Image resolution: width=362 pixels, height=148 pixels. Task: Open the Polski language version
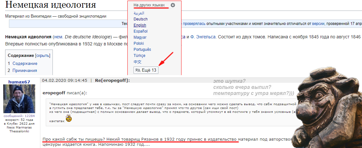(139, 43)
